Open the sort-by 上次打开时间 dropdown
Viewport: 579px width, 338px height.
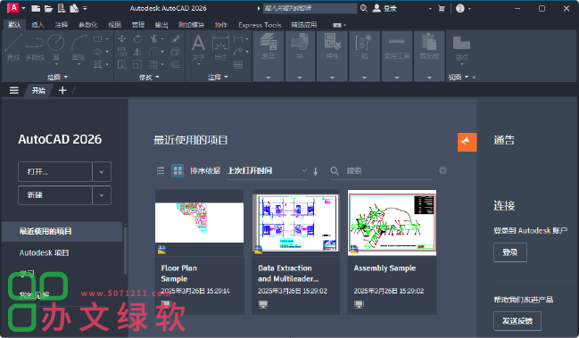coord(267,171)
